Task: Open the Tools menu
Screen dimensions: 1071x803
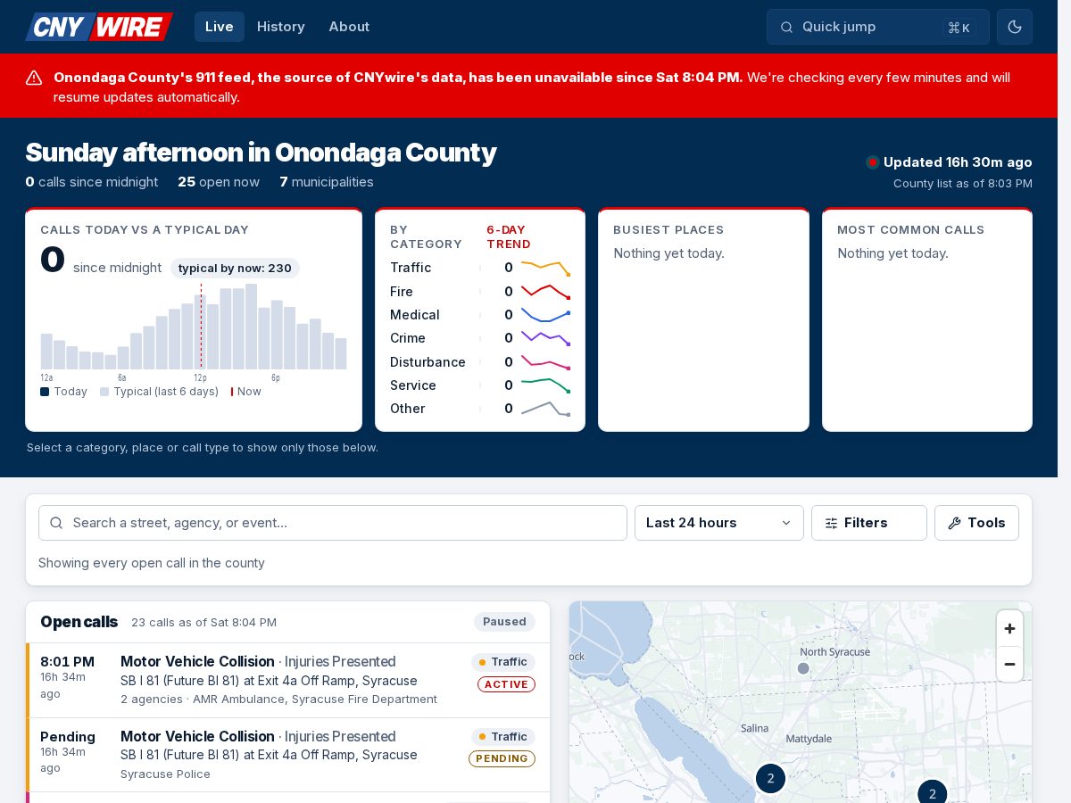Action: 976,523
